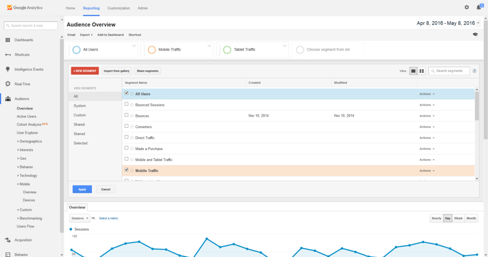Star the Mobile and Tablet Traffic segment

(132, 160)
